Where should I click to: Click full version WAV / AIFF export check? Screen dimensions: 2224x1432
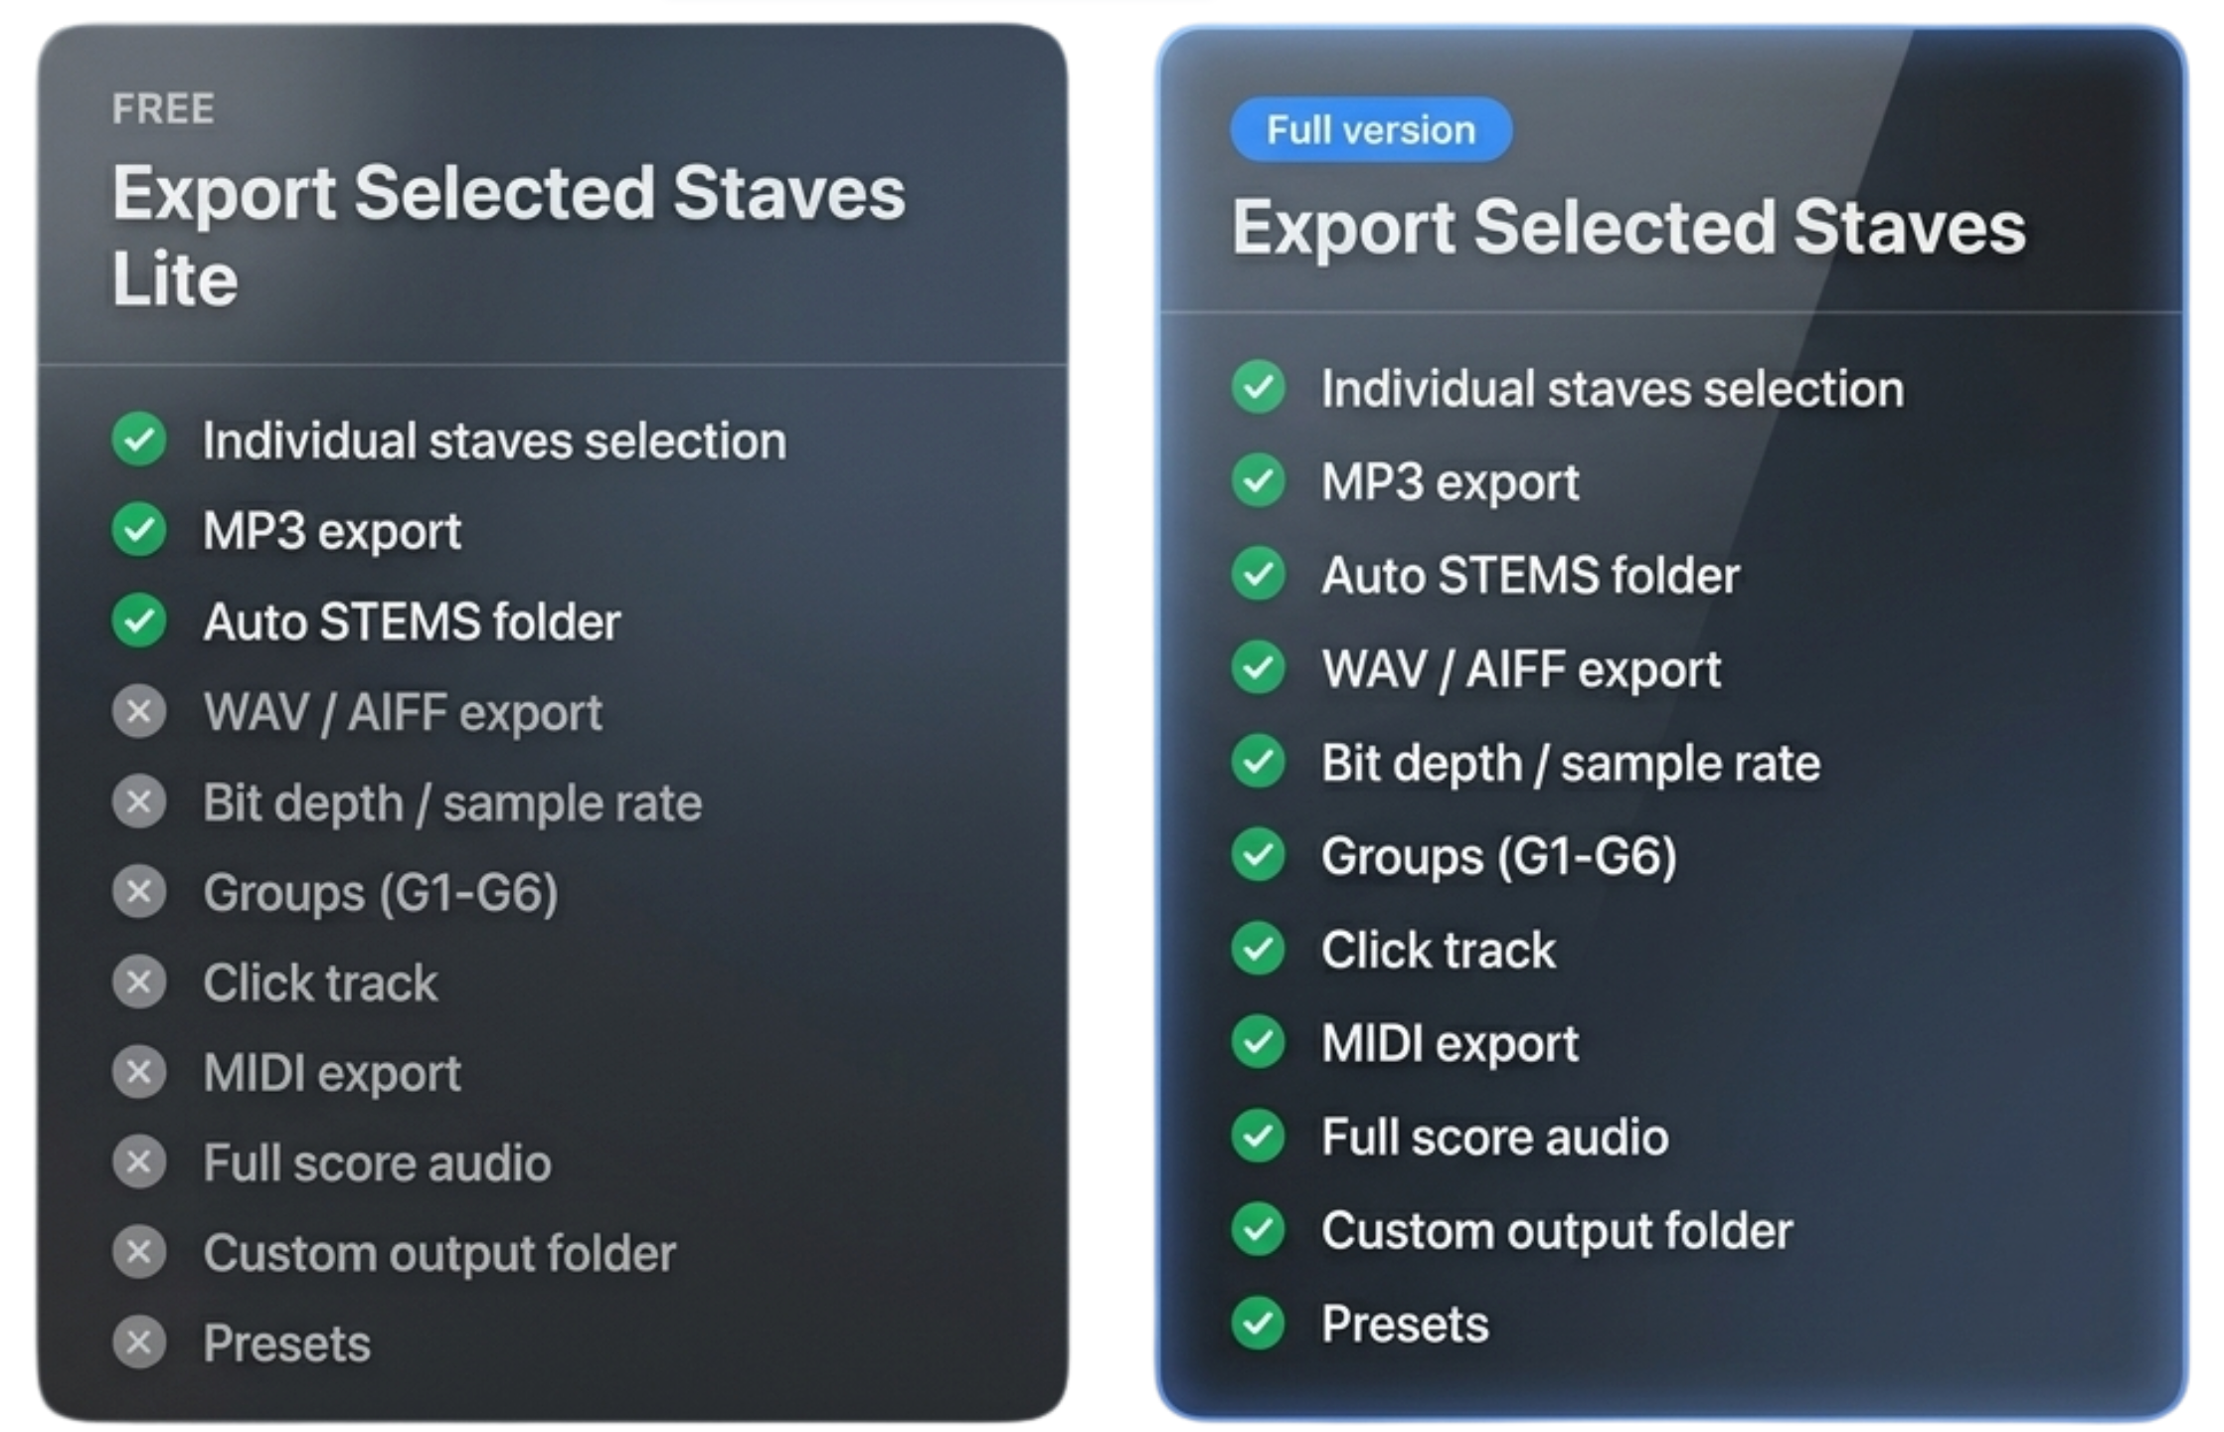(x=1259, y=667)
